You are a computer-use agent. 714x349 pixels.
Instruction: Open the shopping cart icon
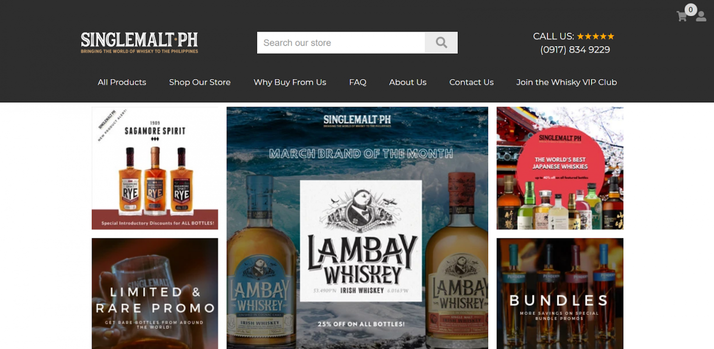pos(681,17)
